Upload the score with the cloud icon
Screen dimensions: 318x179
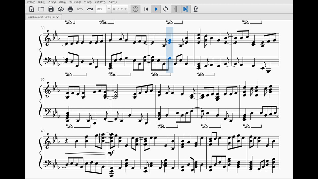(61, 9)
